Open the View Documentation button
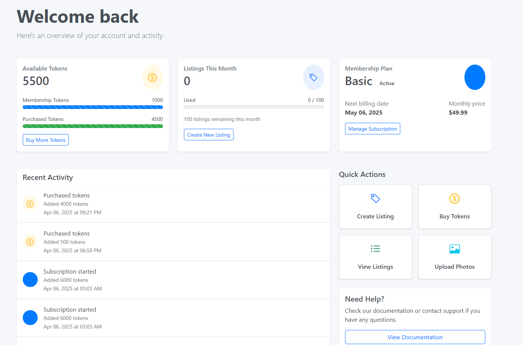 (415, 337)
